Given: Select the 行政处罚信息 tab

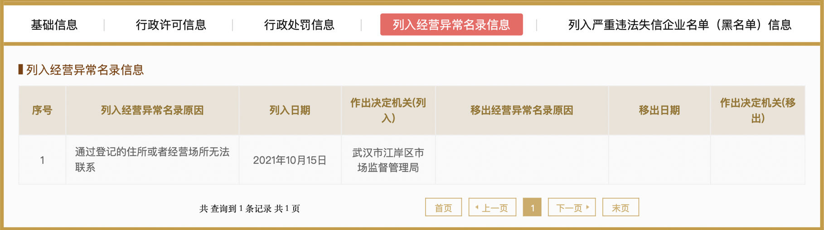Looking at the screenshot, I should [299, 25].
